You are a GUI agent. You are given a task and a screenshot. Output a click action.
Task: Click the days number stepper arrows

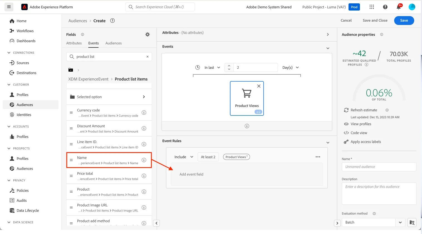point(229,67)
